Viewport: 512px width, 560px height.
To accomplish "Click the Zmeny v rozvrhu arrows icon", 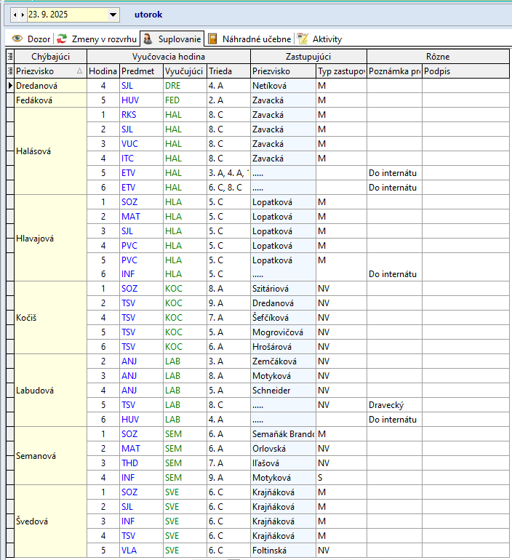I will point(62,39).
